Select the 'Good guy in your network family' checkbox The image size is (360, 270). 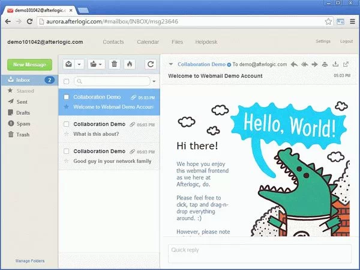tap(67, 152)
